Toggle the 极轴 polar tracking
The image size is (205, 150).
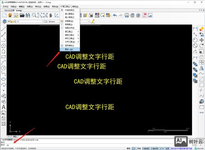tap(139, 148)
